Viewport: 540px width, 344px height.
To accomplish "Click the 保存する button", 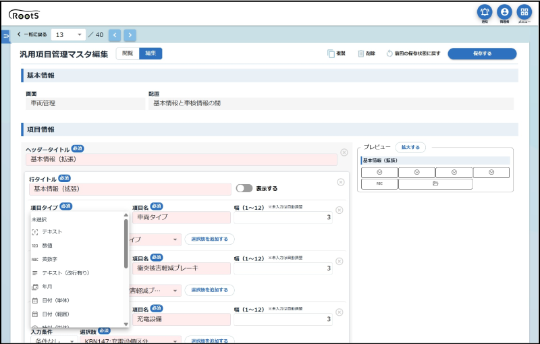I will [x=482, y=53].
